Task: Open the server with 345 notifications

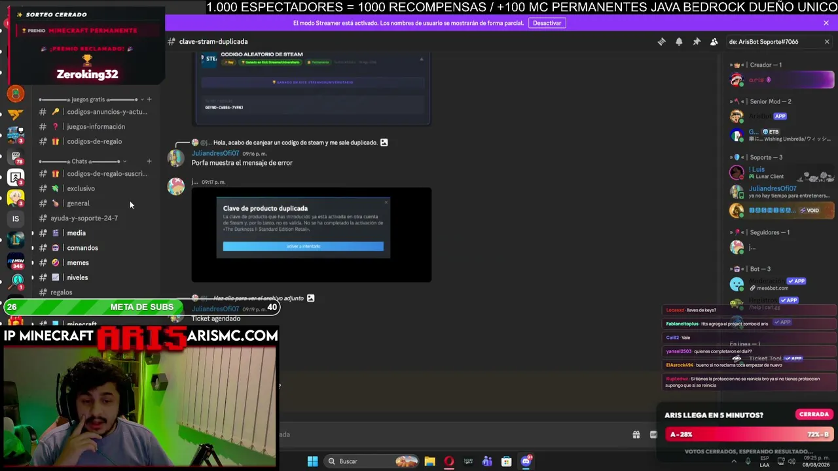Action: pos(16,260)
